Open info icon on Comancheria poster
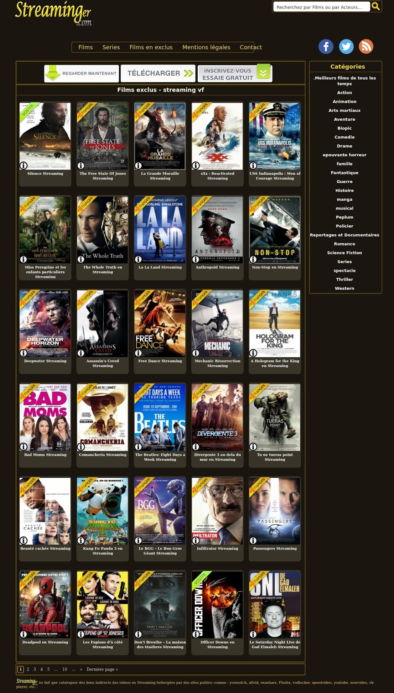The image size is (394, 693). 81,447
